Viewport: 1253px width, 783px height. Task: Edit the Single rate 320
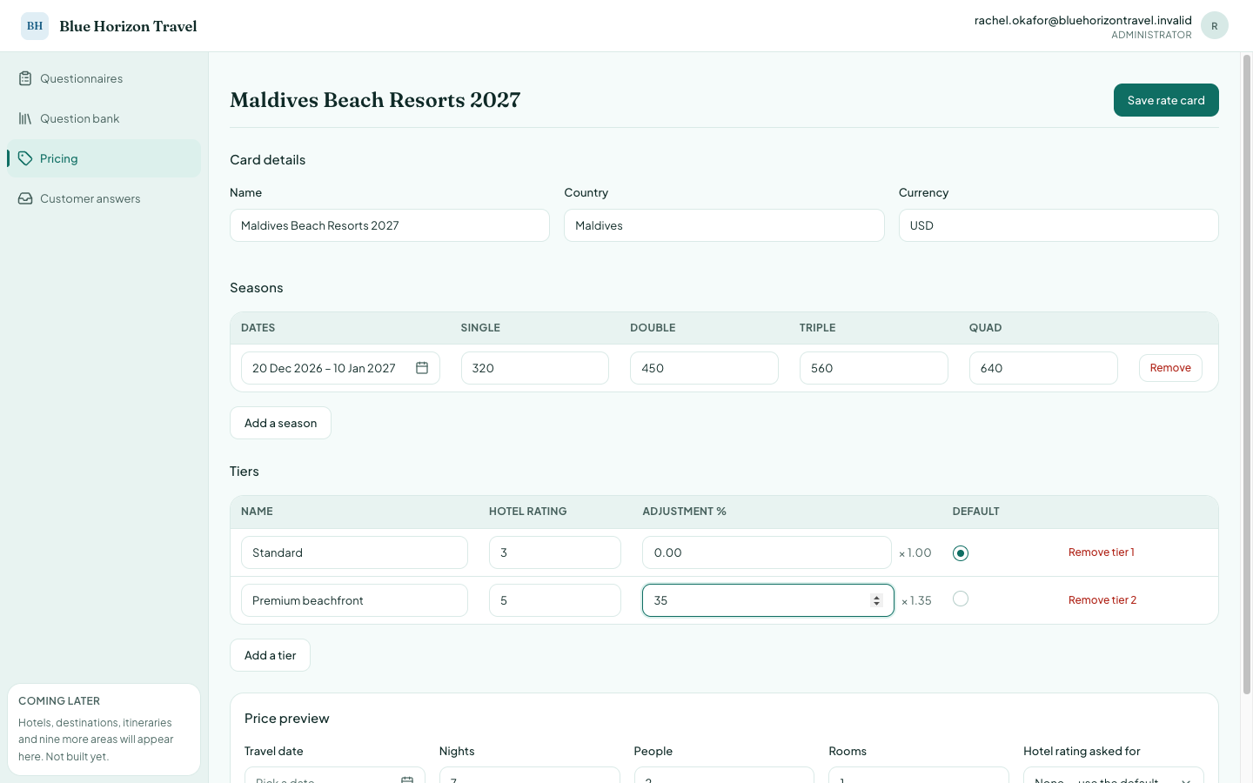(x=535, y=368)
